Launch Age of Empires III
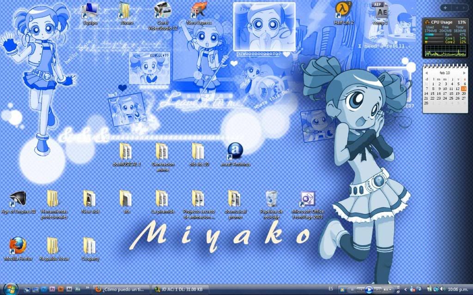The width and height of the screenshot is (473, 295). 18,202
